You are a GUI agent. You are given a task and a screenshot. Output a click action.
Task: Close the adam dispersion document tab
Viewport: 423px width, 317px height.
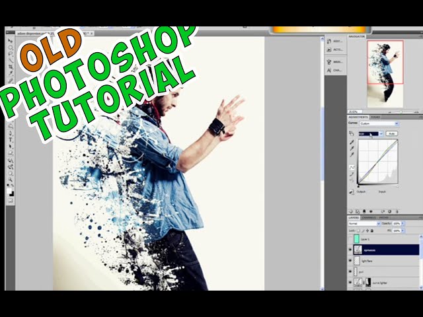click(x=92, y=34)
